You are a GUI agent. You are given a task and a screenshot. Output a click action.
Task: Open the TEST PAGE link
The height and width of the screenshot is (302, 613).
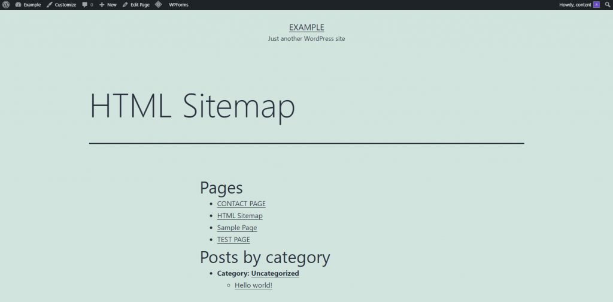pos(233,240)
